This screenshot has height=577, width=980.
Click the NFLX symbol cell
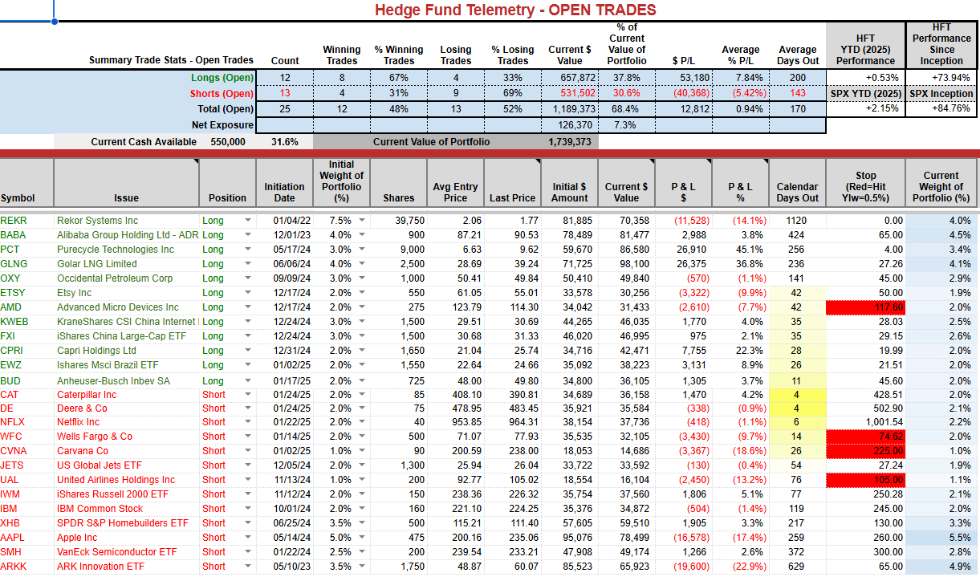(26, 422)
